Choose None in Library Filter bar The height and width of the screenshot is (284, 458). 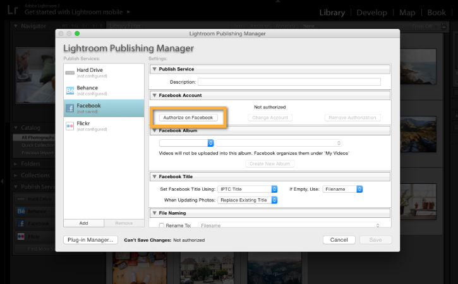point(308,26)
